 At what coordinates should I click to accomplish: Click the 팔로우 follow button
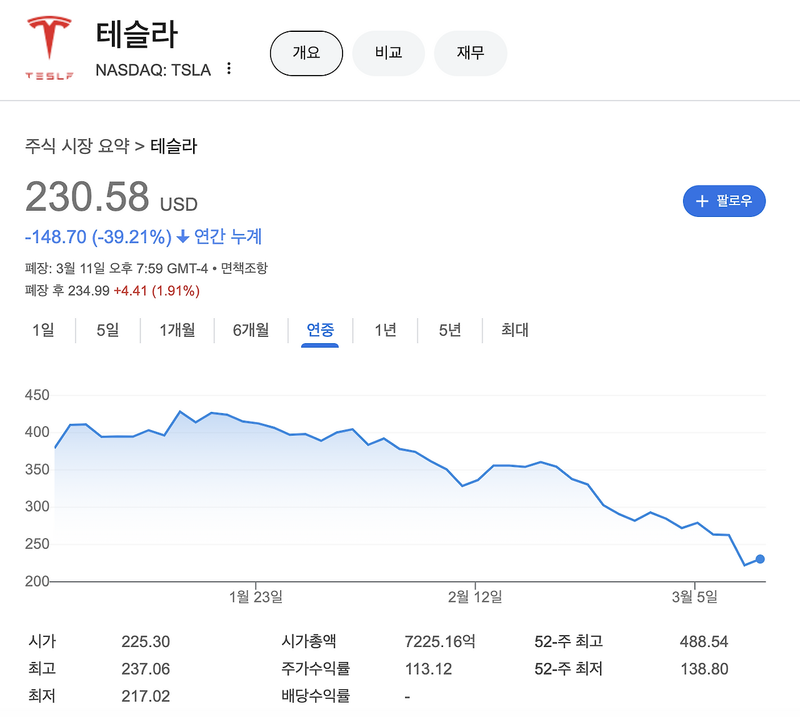(x=724, y=201)
